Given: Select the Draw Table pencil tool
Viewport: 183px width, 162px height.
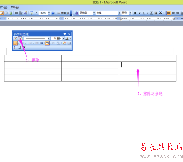Looking at the screenshot, I should (15, 39).
